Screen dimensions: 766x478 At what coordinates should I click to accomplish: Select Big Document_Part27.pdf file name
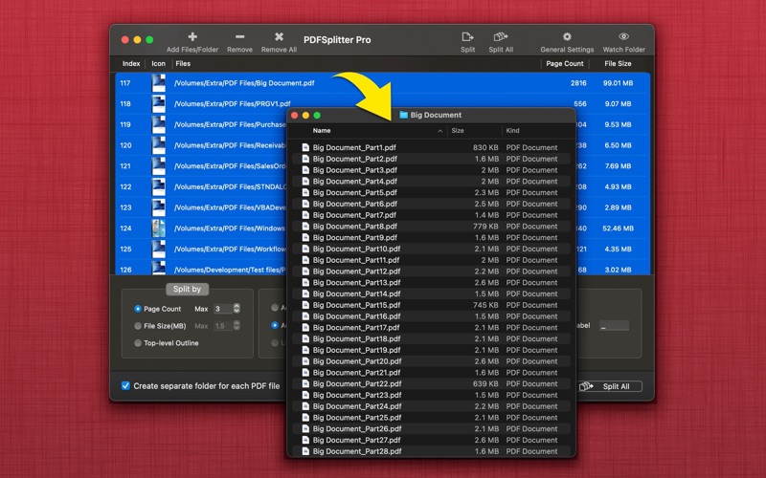point(356,440)
